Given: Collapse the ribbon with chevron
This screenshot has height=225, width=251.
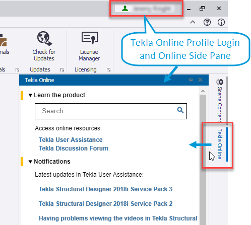Looking at the screenshot, I should [x=193, y=22].
